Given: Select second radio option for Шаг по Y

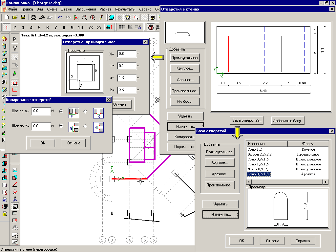Looking at the screenshot, I should coord(86,126).
